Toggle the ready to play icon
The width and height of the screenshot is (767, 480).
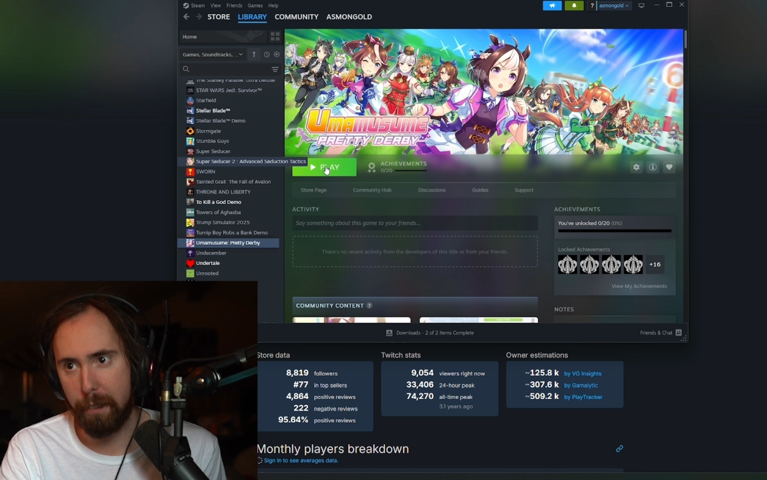tap(277, 54)
